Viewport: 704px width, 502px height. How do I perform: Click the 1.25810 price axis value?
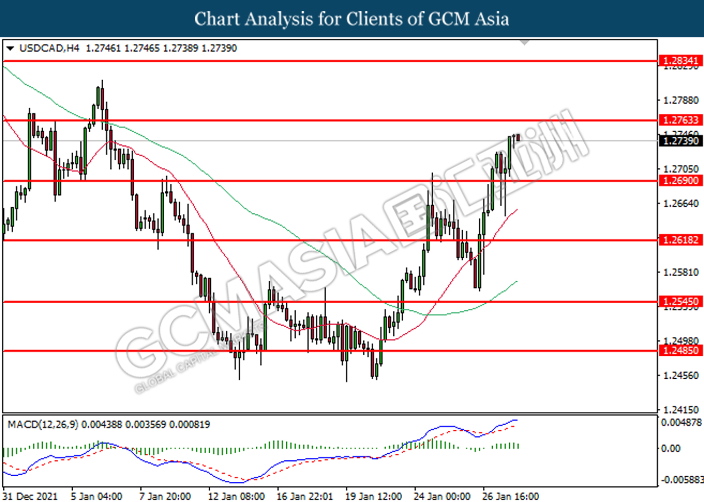tap(681, 272)
